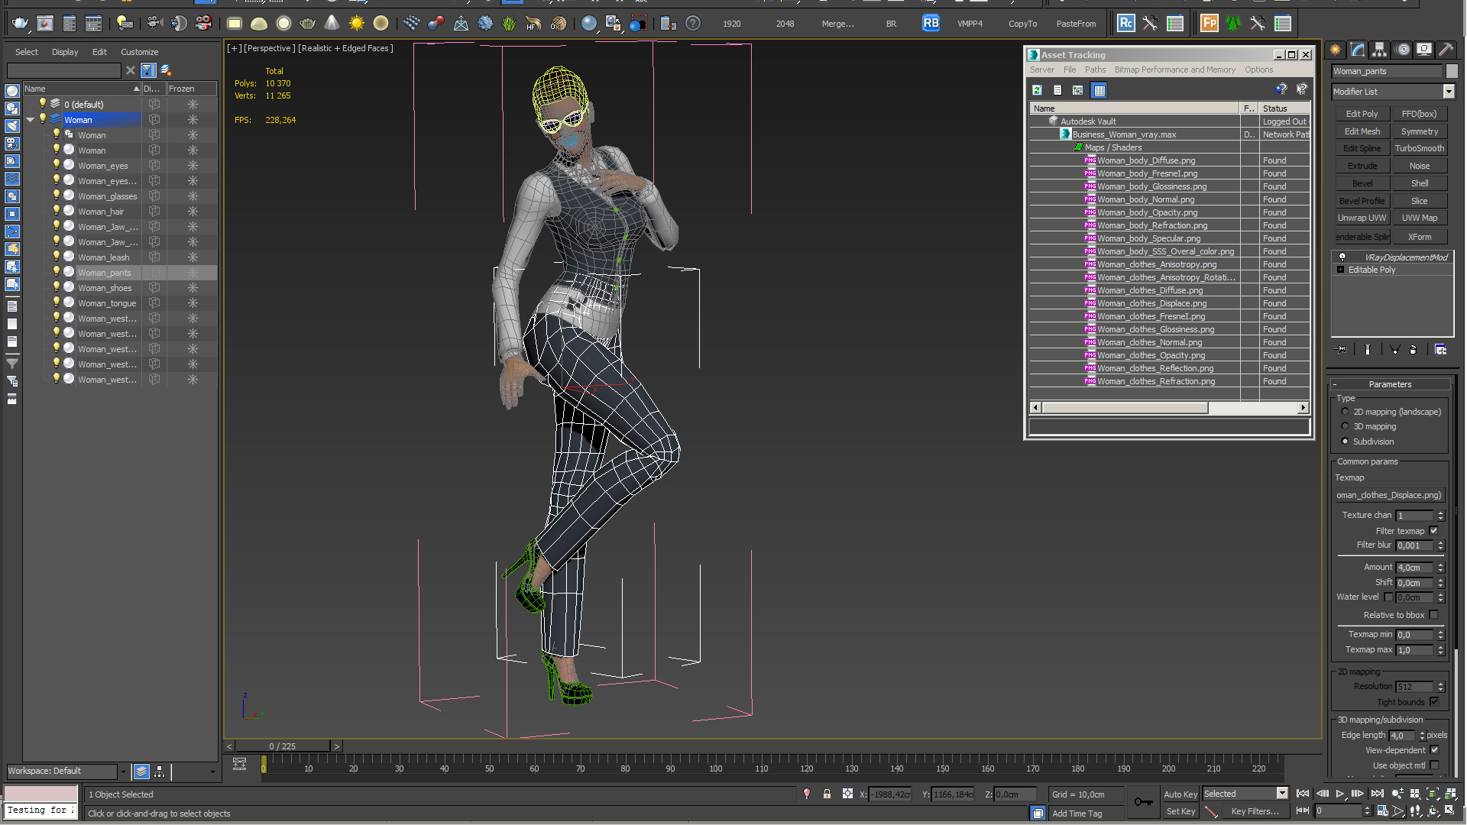Viewport: 1467px width, 825px height.
Task: Click Table View icon in Asset Tracking
Action: coord(1099,90)
